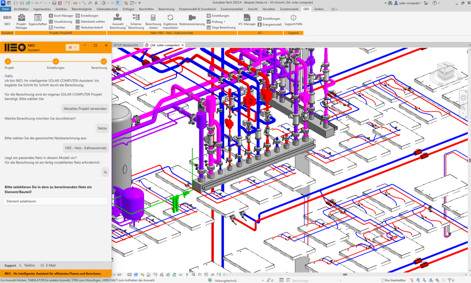Viewport: 471px width, 283px height.
Task: Switch to the Gebäudetechnik ribbon tab
Action: 107,9
